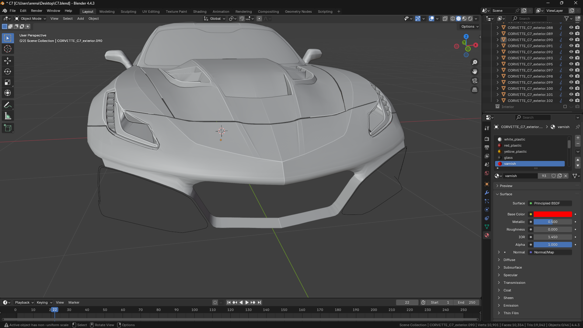Screen dimensions: 583x328
Task: Switch to the Geometry Nodes workspace tab
Action: pos(298,12)
